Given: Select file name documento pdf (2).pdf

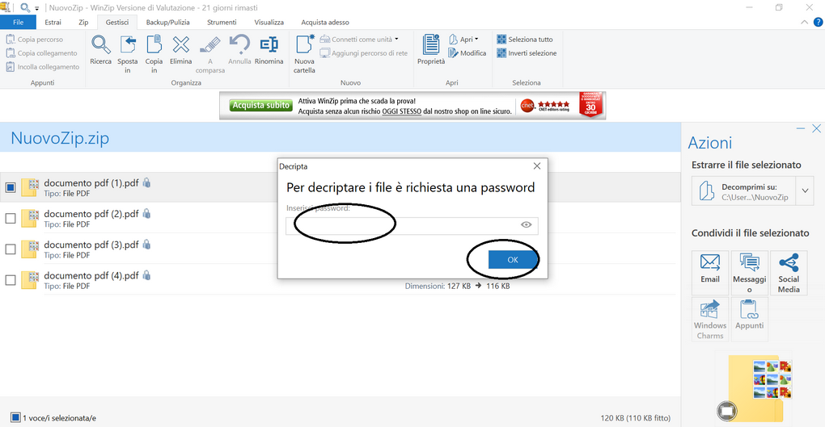Looking at the screenshot, I should 91,214.
